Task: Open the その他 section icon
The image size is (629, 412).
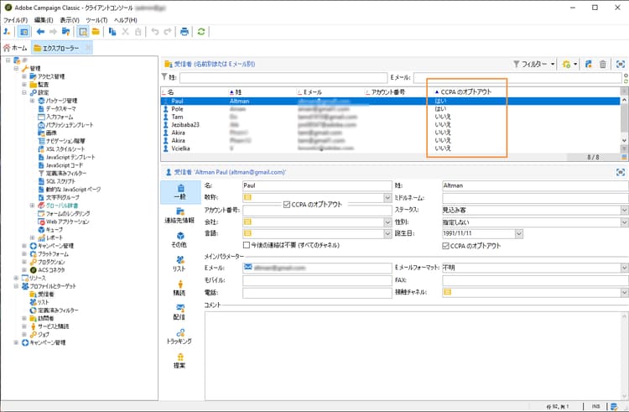Action: [x=179, y=240]
